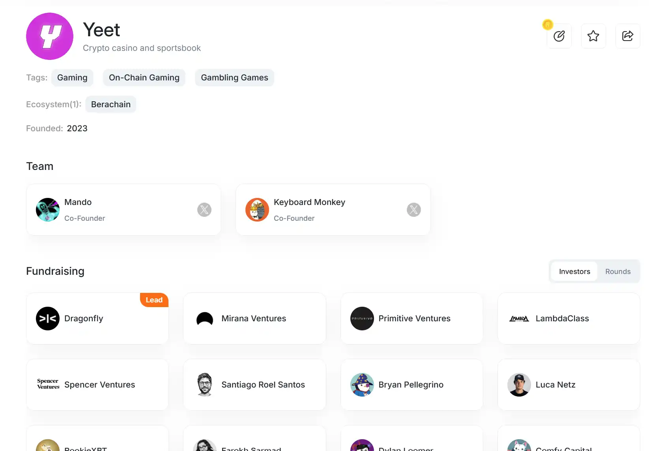Click Santiago Roel Santos avatar
The width and height of the screenshot is (649, 451).
pos(205,385)
